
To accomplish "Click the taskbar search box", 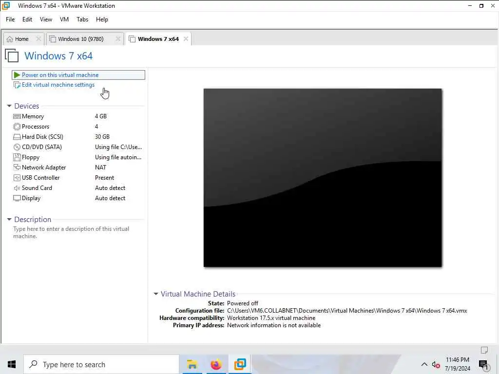I will [x=101, y=364].
